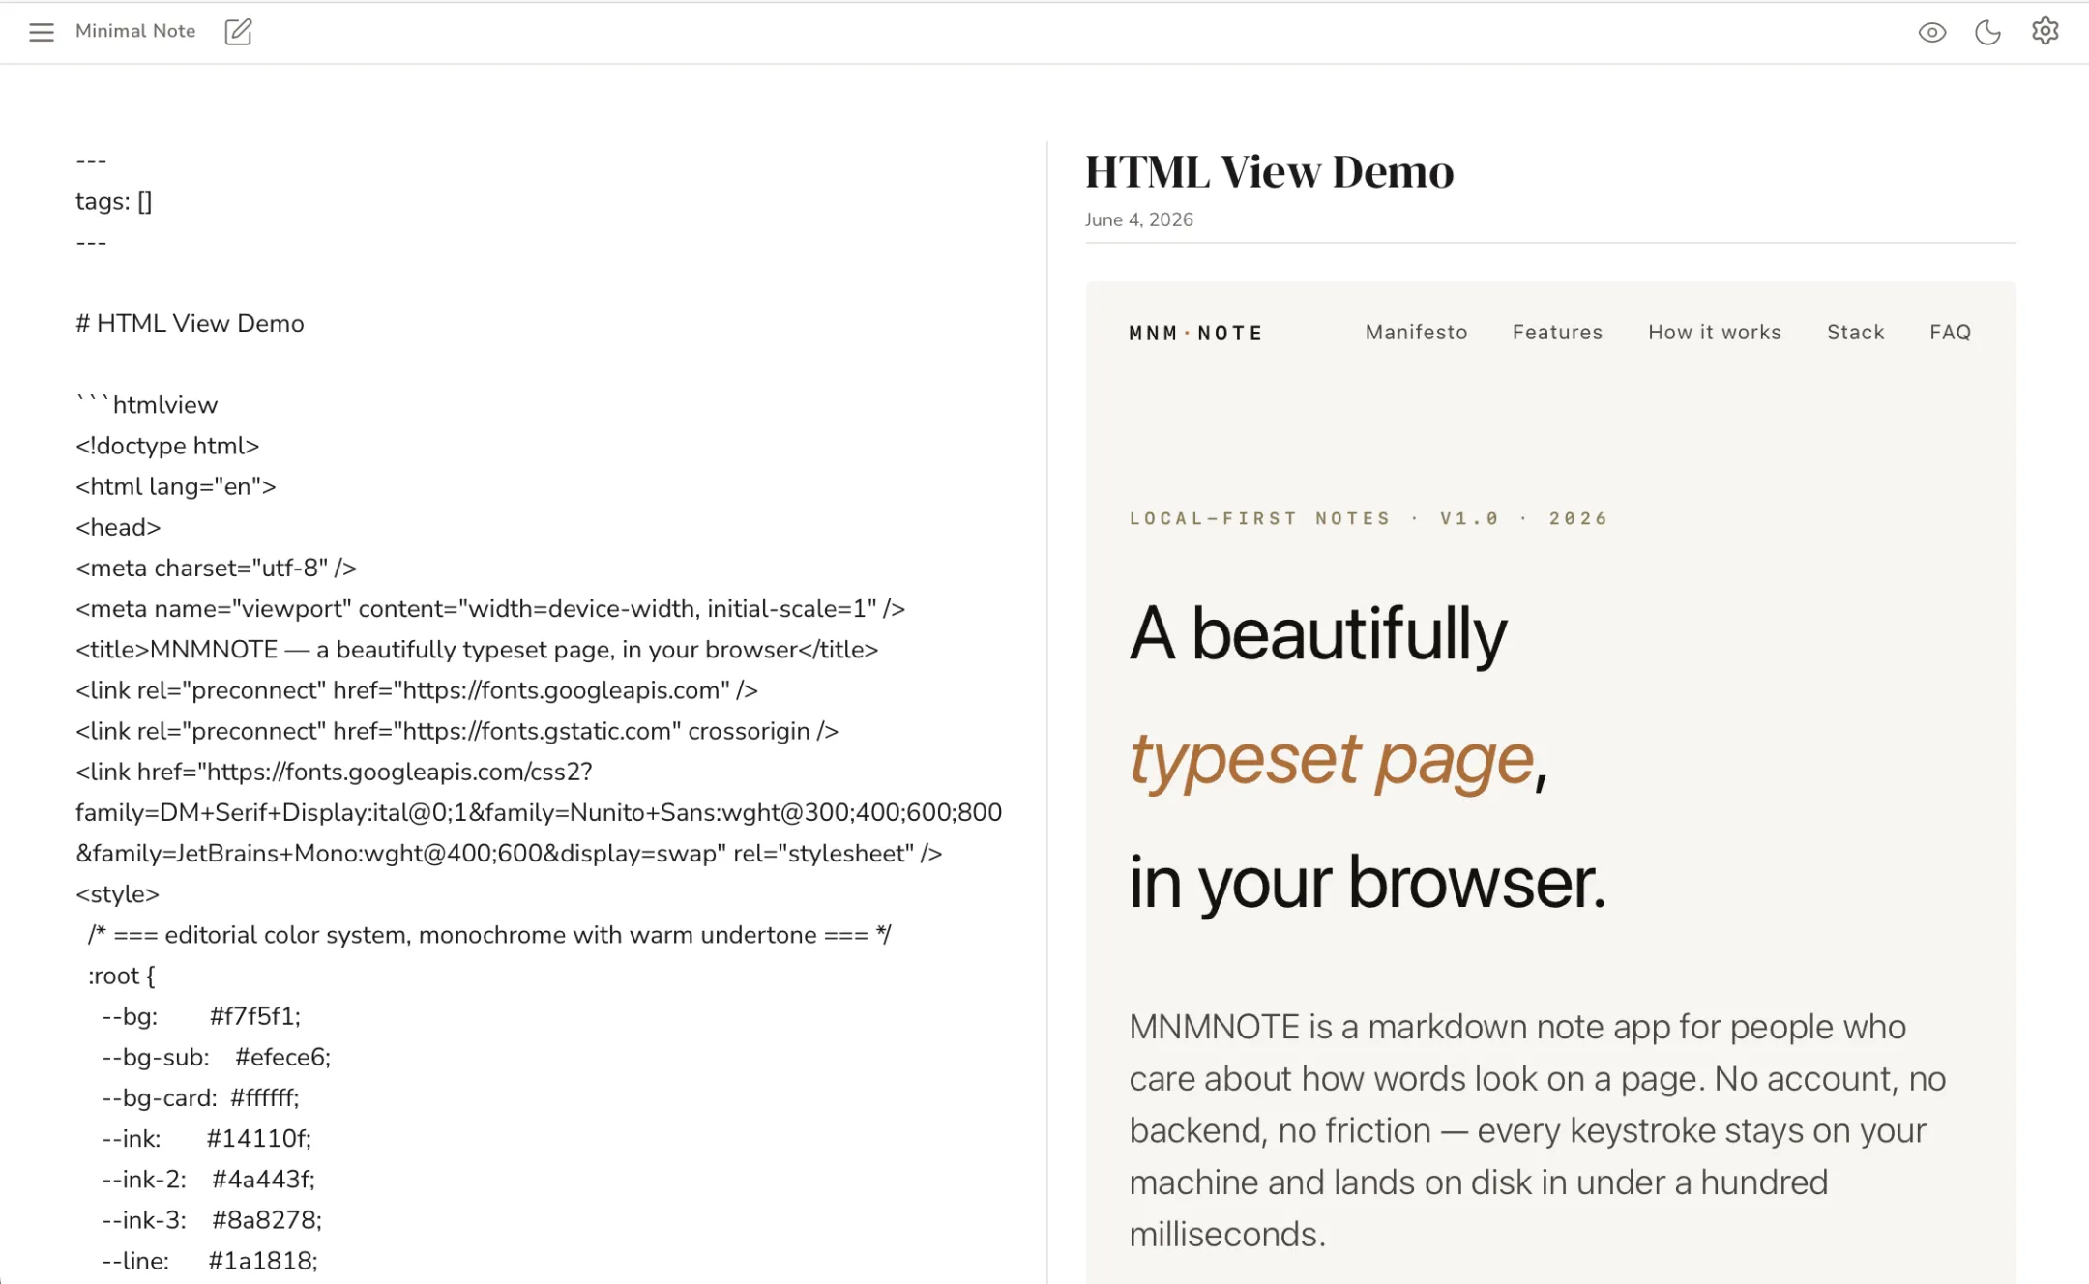
Task: Click the Minimal Note app title
Action: pyautogui.click(x=135, y=31)
